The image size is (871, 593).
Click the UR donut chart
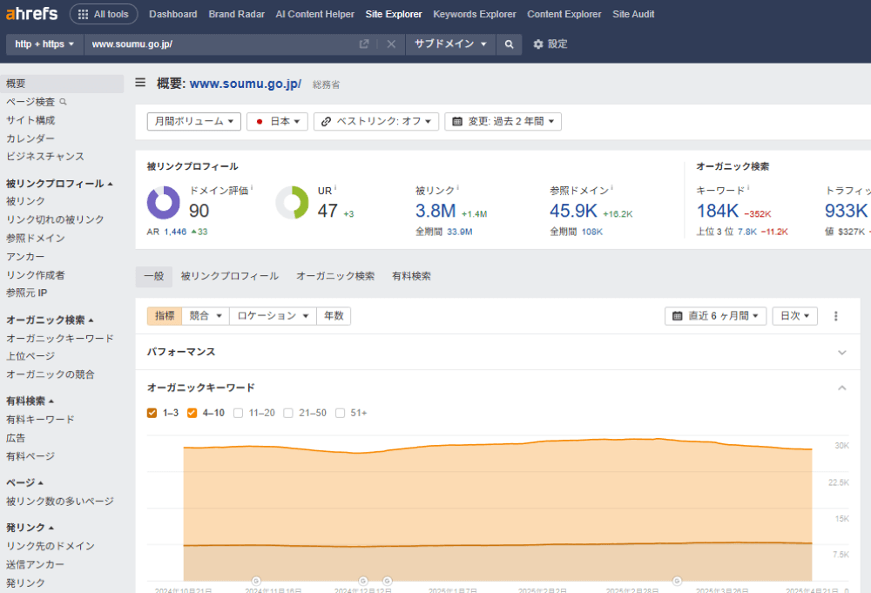292,203
